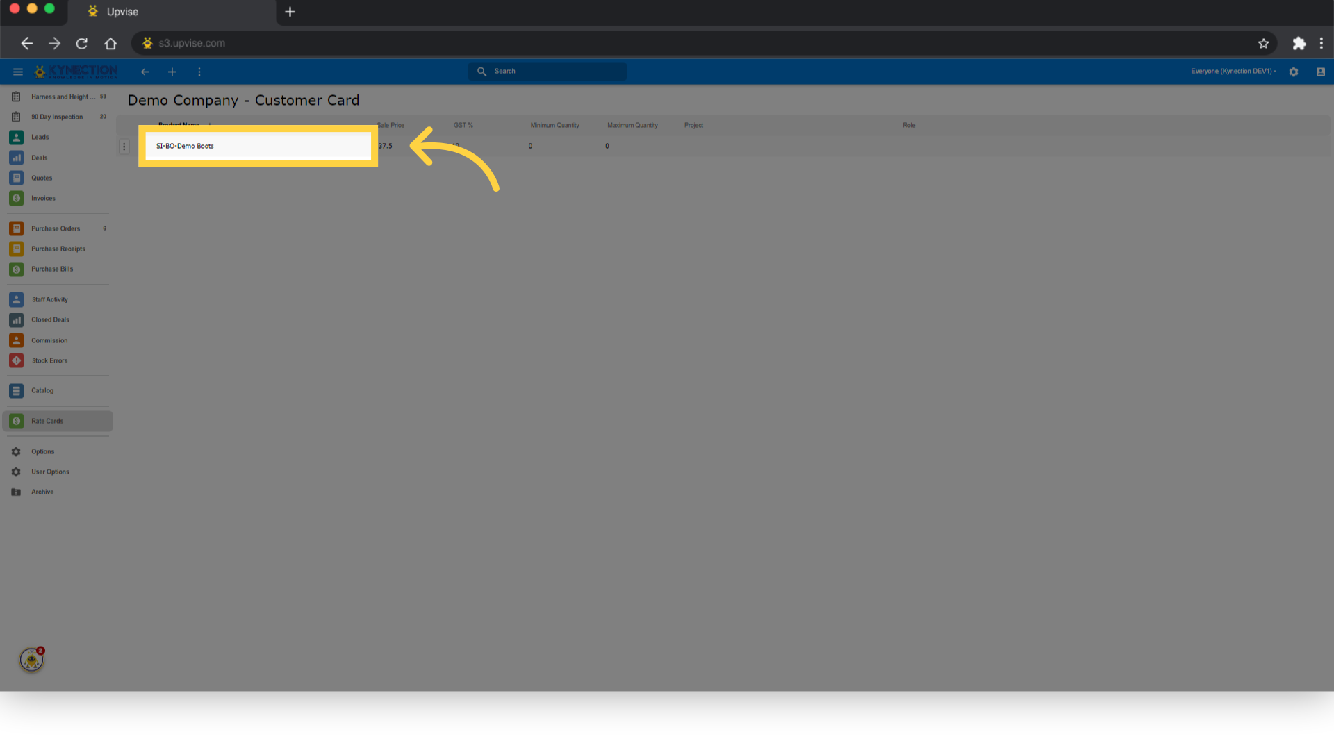Expand the Everyone (Kynection DEV1) dropdown

[x=1233, y=71]
